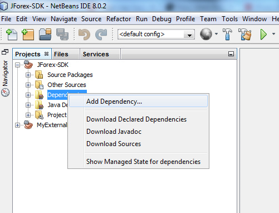Click the New Project toolbar icon
Screen dimensions: 279x213
pyautogui.click(x=28, y=34)
